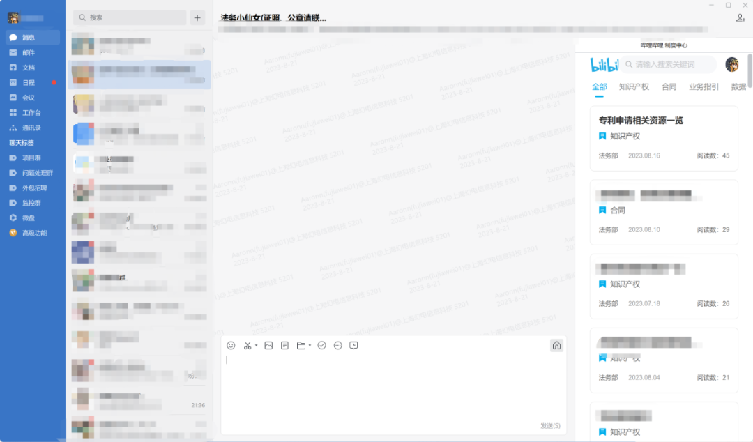Screen dimensions: 753x442
Task: Click the add member icon at top right
Action: [x=740, y=17]
